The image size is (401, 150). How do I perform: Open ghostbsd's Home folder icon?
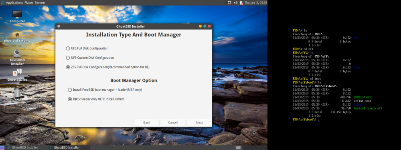click(x=17, y=36)
